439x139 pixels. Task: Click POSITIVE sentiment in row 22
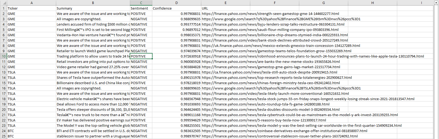pos(141,120)
